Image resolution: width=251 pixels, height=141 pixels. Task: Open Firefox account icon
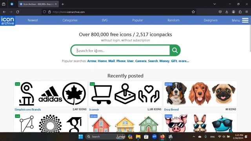pyautogui.click(x=233, y=12)
